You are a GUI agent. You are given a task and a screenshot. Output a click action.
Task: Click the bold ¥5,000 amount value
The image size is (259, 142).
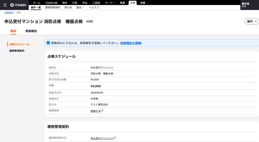pyautogui.click(x=95, y=86)
